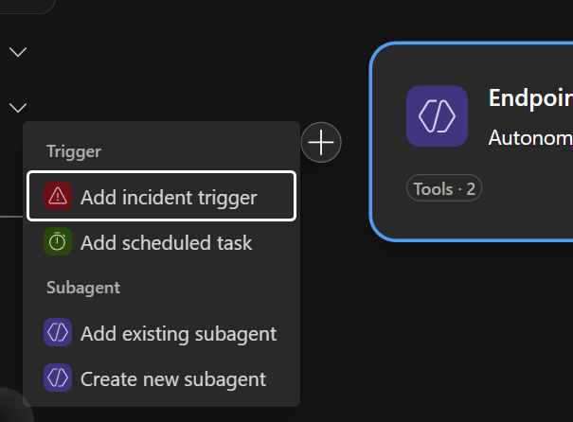The image size is (573, 422).
Task: Click the partial circle button at the bottom-left corner
Action: (11, 408)
